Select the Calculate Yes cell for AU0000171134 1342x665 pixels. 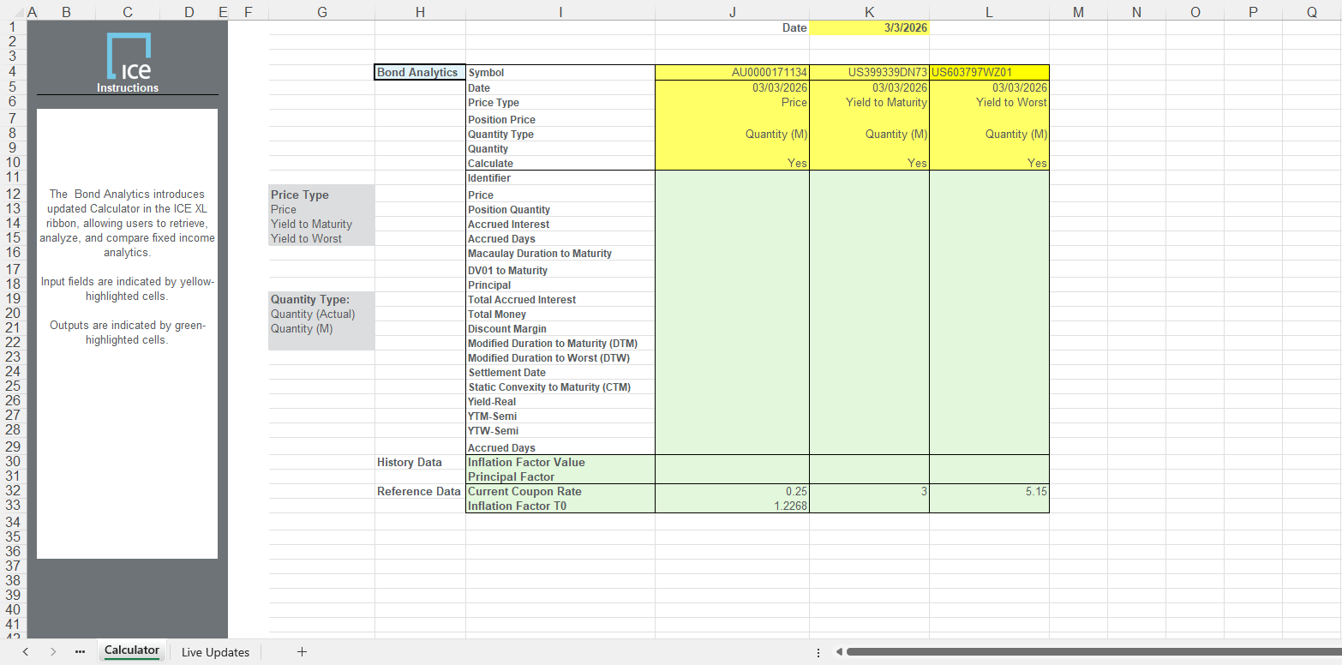pyautogui.click(x=732, y=163)
